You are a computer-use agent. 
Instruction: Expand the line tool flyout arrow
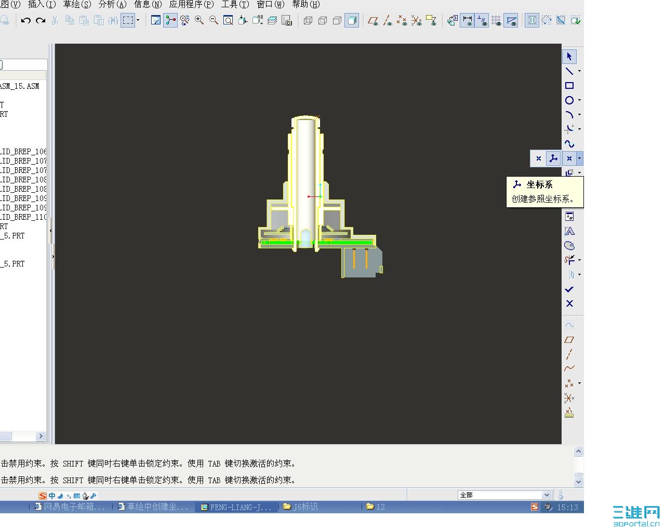(x=579, y=71)
